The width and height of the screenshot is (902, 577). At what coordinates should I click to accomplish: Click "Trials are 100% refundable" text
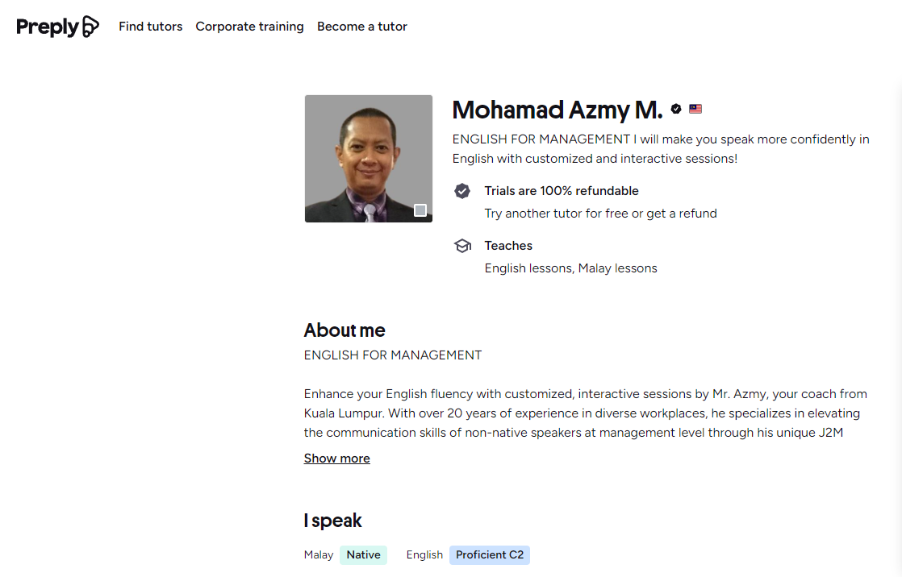562,191
